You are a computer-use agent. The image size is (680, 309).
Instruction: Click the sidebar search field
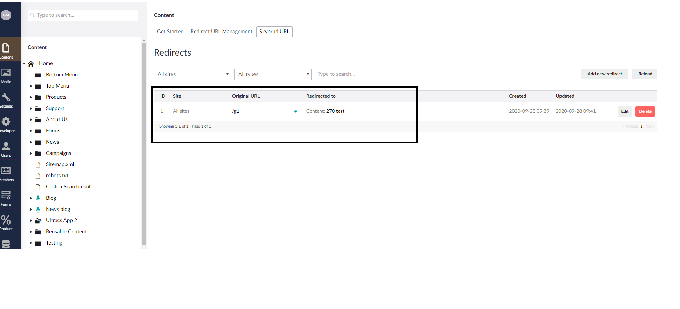coord(83,15)
